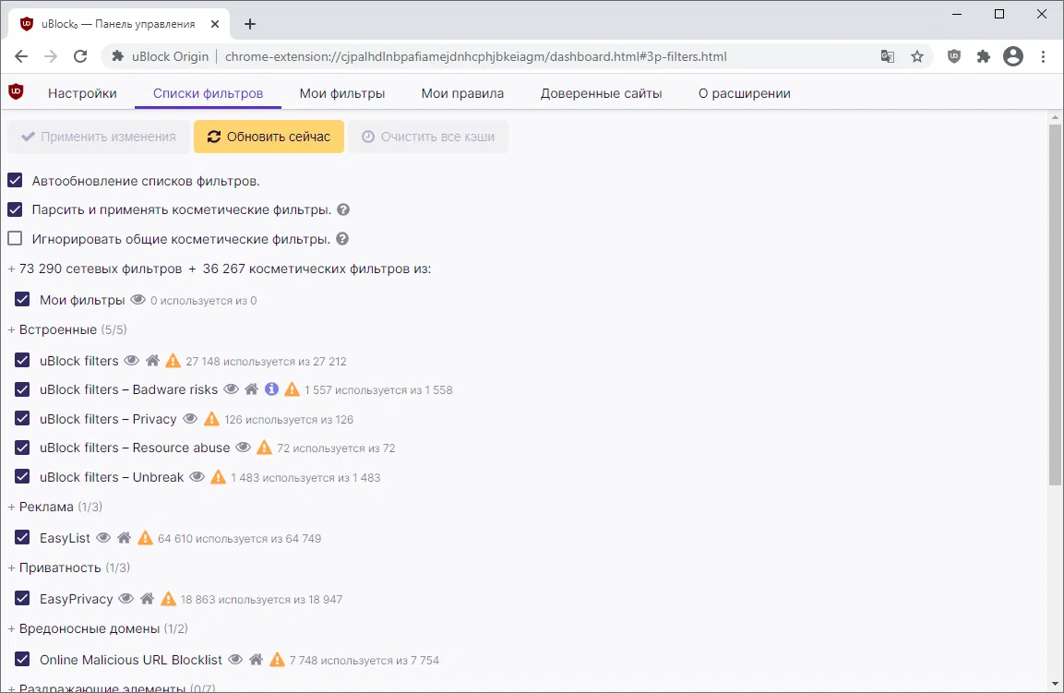Click eye icon for Resource abuse list

pos(244,448)
